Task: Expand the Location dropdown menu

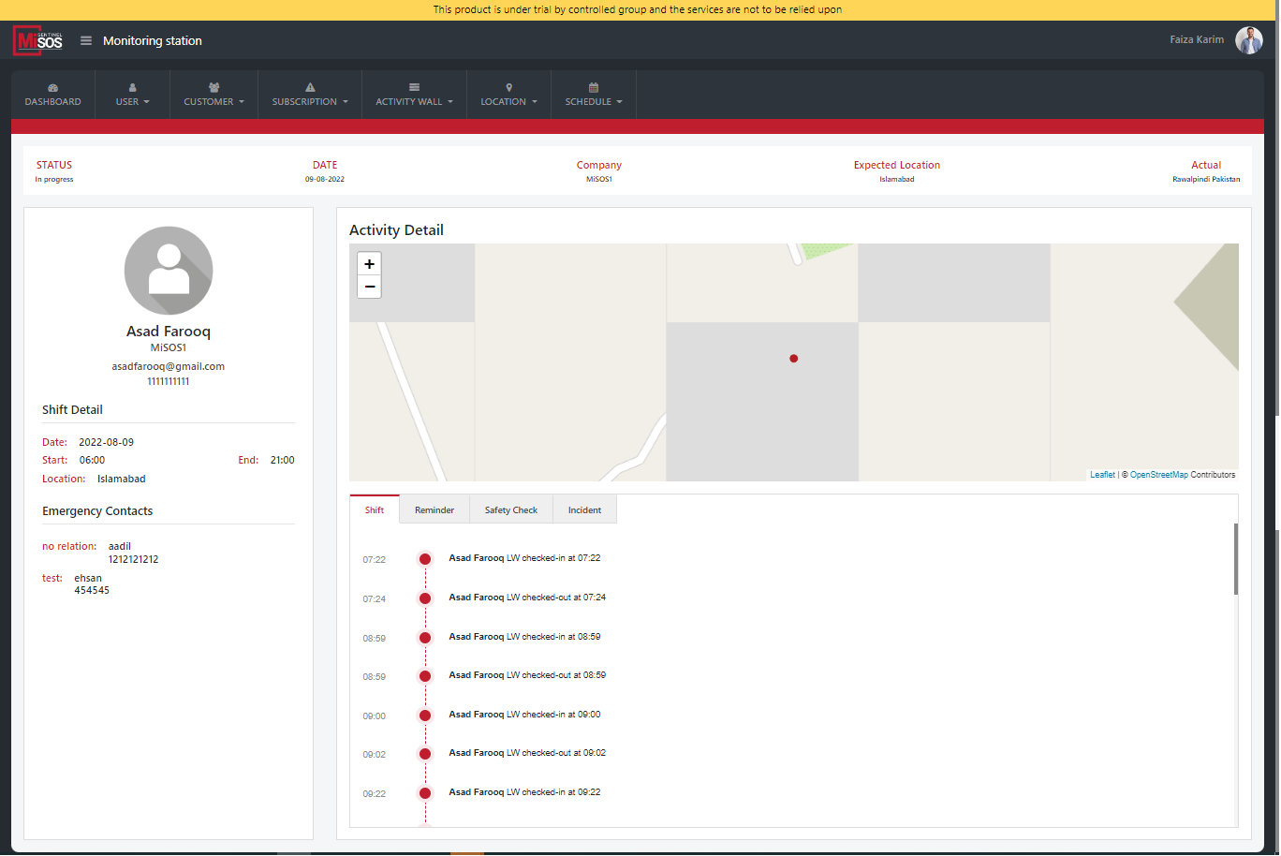Action: click(508, 95)
